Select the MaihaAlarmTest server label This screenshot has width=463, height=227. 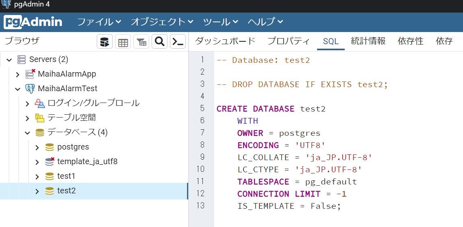[67, 88]
